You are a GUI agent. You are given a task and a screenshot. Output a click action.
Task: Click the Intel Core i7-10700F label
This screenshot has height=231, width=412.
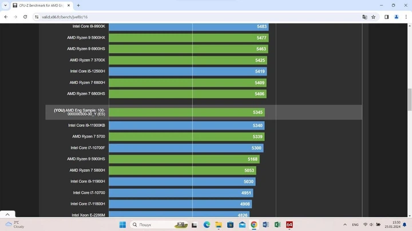click(x=88, y=148)
